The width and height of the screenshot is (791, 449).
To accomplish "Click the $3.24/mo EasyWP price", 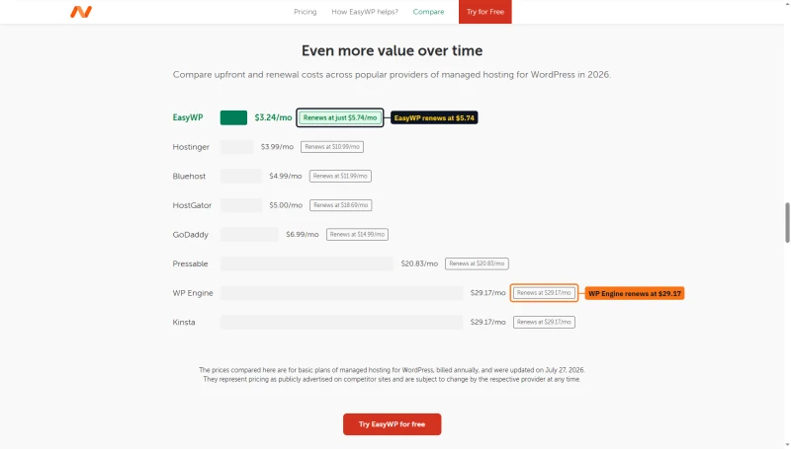I will tap(273, 117).
